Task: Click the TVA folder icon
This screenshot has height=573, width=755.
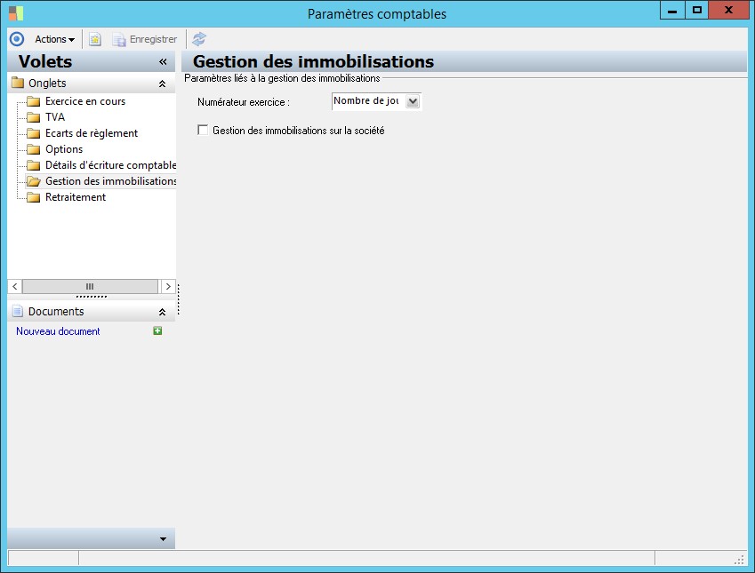Action: 33,117
